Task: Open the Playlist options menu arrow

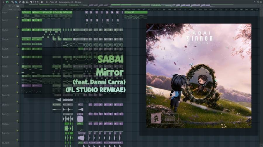Action: [x=4, y=2]
